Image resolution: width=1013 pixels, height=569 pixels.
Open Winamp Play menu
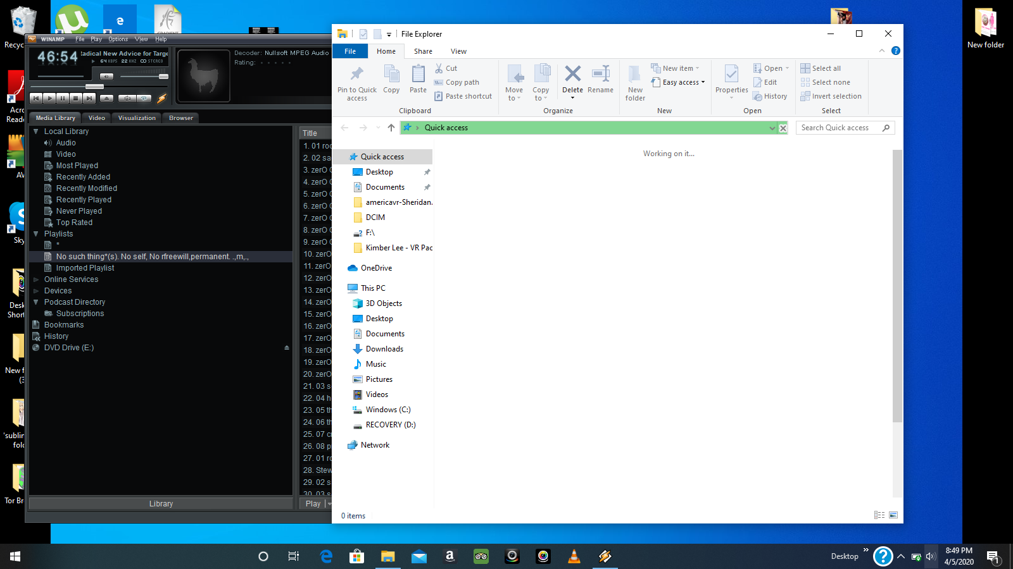(x=96, y=39)
